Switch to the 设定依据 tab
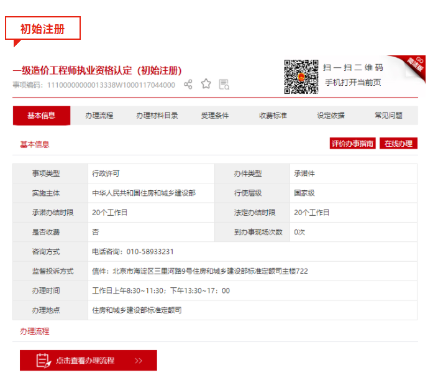Screen dimensions: 438x375 (331, 116)
